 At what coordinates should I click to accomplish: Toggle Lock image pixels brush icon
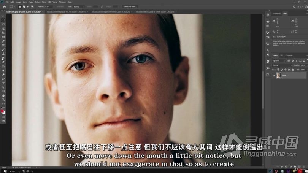282,70
